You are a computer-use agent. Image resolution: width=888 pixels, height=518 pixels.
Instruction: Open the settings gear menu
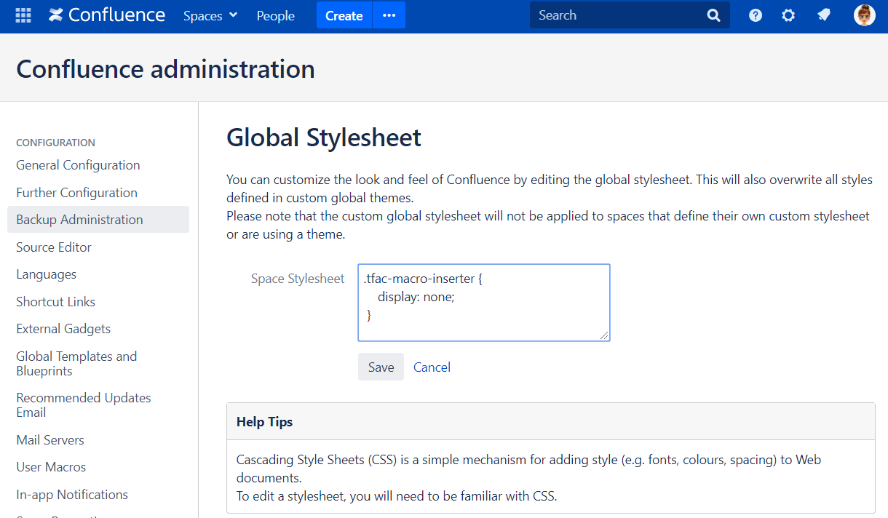(788, 15)
